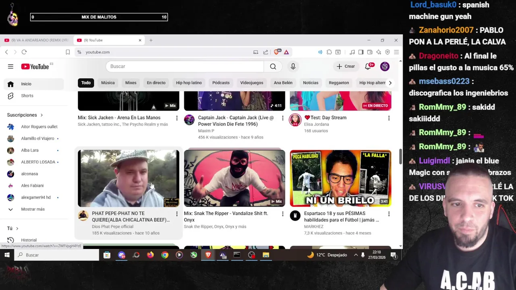The height and width of the screenshot is (290, 516).
Task: Open MARKHEZ channel avatar
Action: pos(295,216)
